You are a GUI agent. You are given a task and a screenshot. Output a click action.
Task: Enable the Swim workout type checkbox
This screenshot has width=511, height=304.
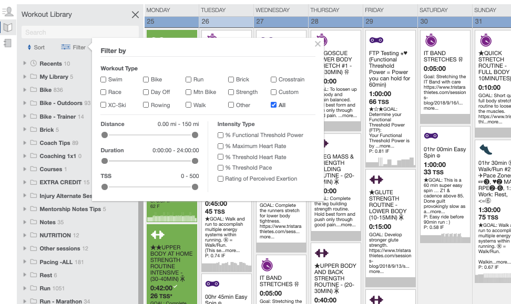pos(103,79)
